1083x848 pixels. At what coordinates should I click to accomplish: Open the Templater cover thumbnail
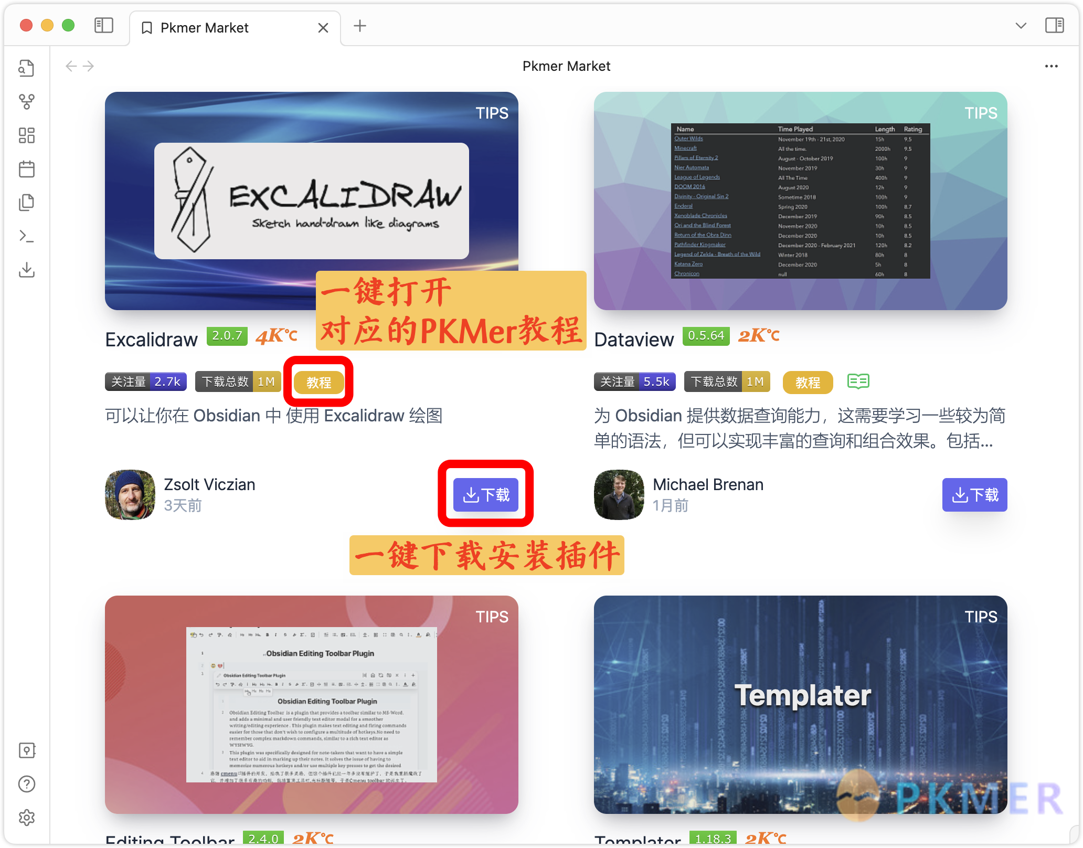tap(801, 705)
